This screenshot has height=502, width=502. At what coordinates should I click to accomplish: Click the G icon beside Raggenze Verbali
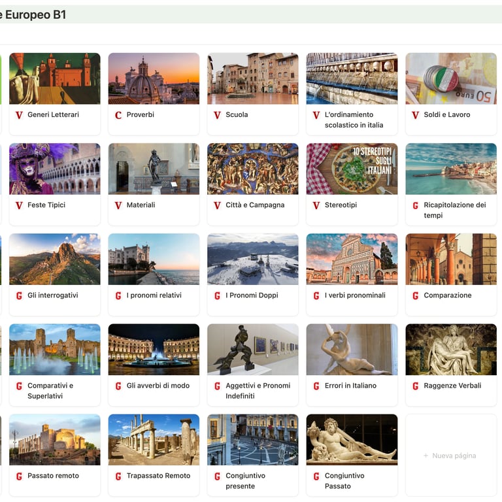click(x=415, y=386)
